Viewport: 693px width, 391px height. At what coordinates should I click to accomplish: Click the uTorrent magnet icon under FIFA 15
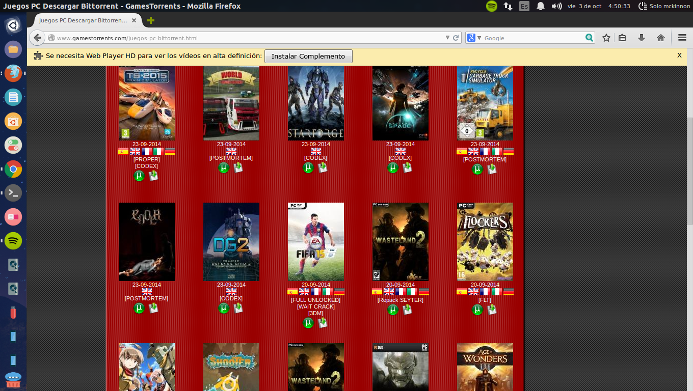[x=308, y=323]
